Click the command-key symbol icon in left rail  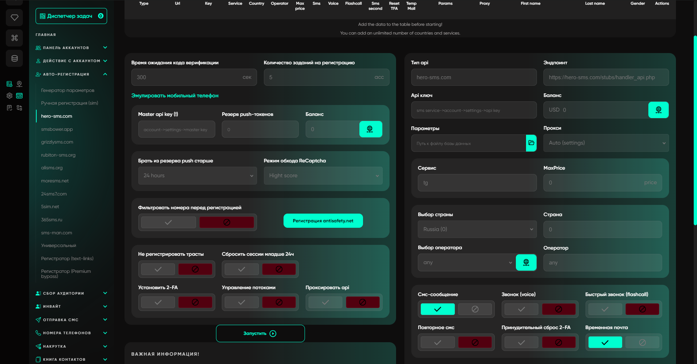[x=15, y=38]
